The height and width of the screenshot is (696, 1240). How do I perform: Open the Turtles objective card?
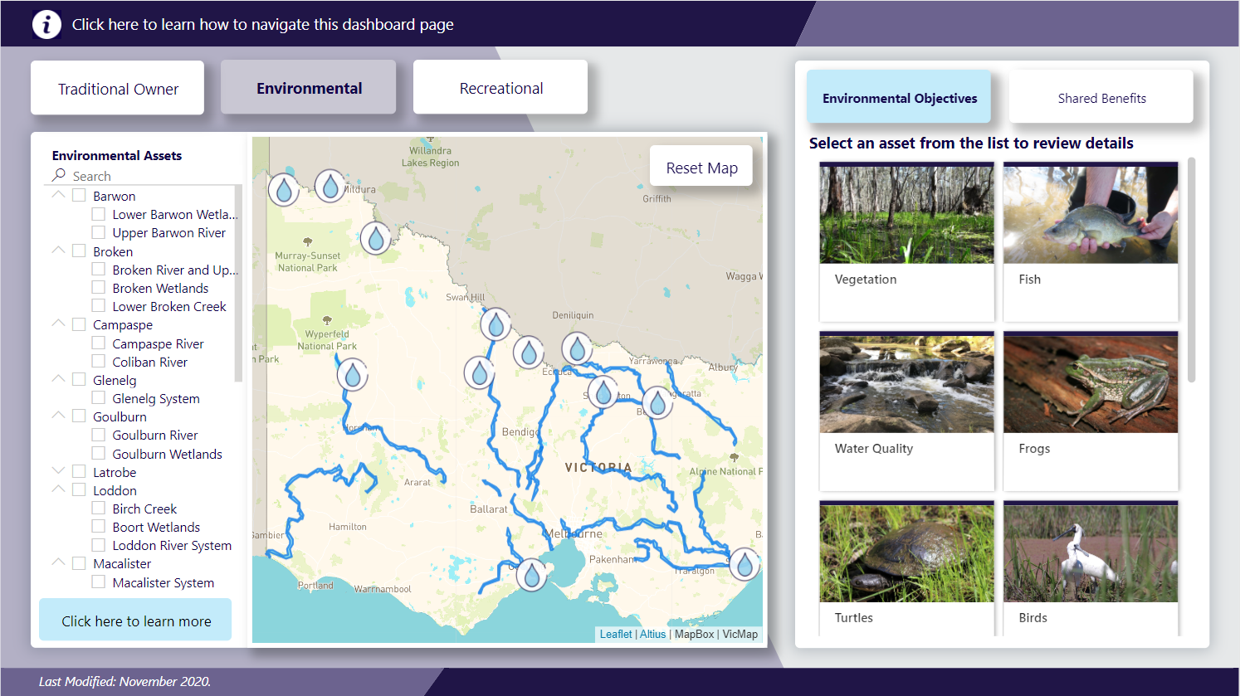click(906, 568)
